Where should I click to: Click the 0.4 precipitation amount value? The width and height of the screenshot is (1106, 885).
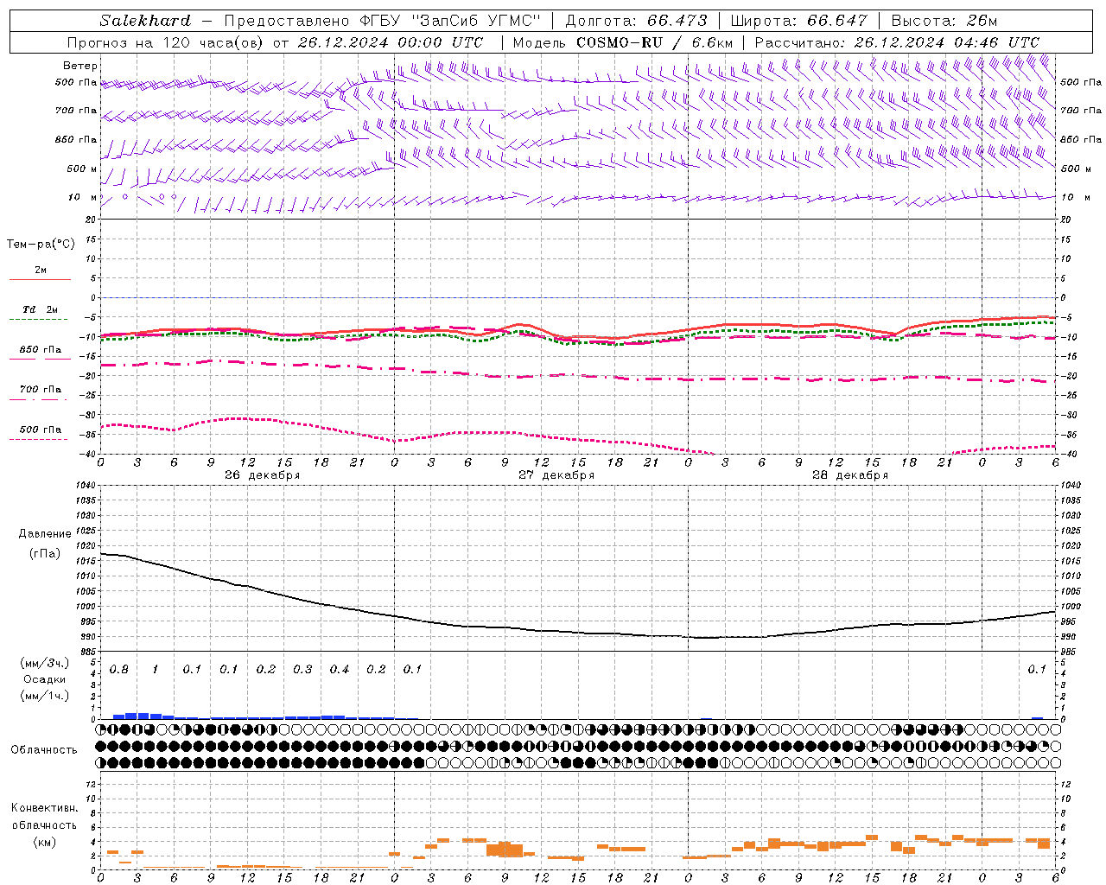click(x=340, y=670)
